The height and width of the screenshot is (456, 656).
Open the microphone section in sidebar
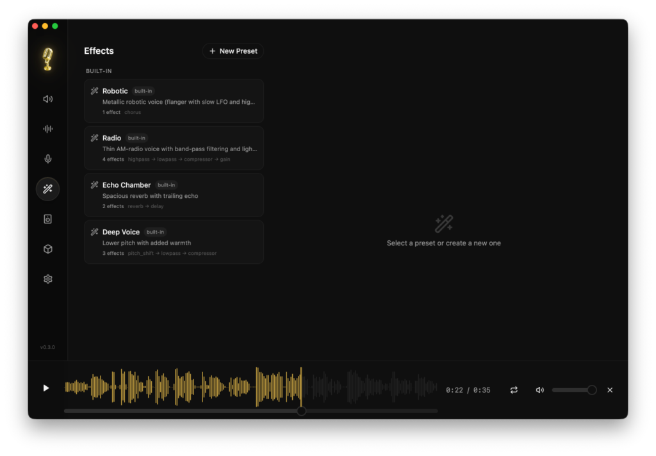point(47,159)
